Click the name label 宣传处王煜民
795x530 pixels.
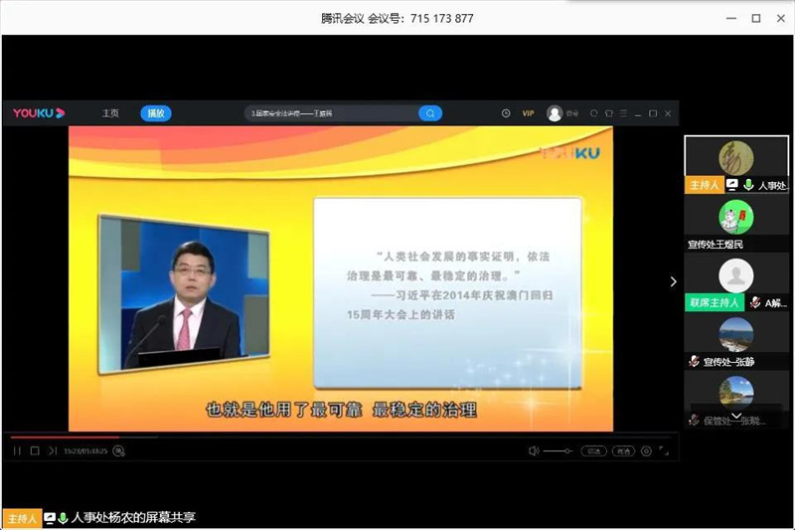coord(715,245)
